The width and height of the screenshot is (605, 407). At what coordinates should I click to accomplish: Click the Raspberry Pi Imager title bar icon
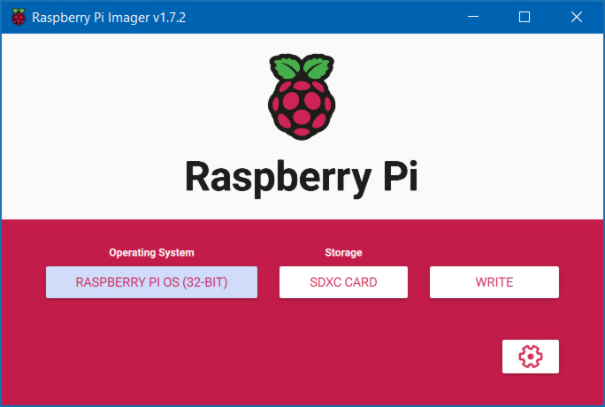(x=18, y=17)
